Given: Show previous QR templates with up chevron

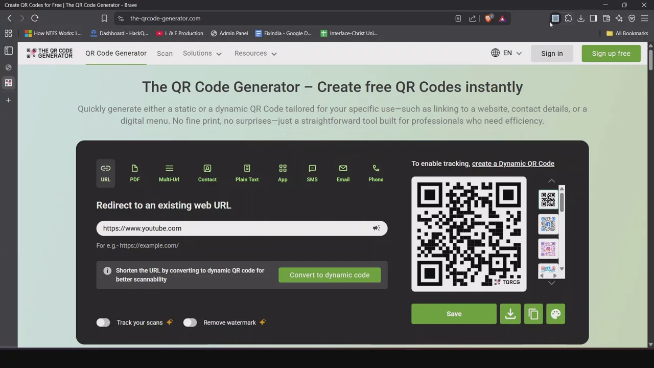Looking at the screenshot, I should (551, 181).
